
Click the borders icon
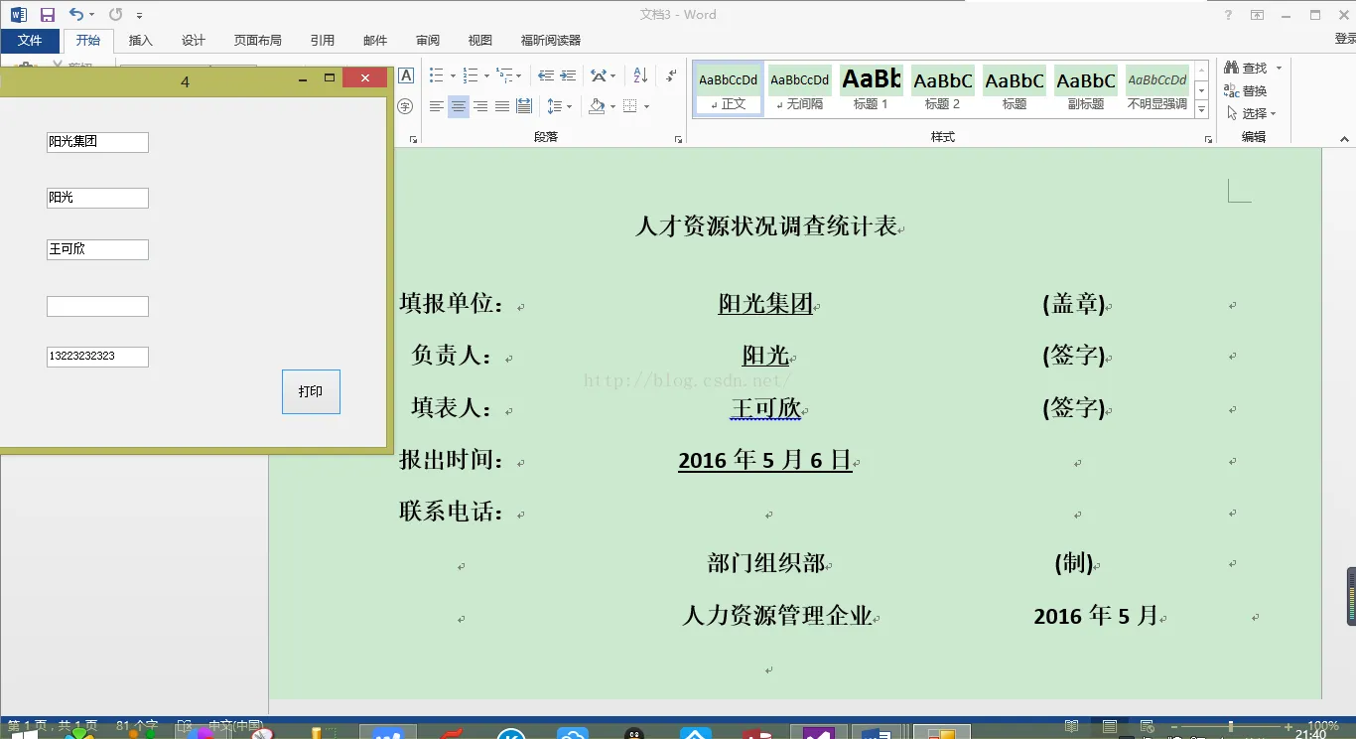(630, 106)
